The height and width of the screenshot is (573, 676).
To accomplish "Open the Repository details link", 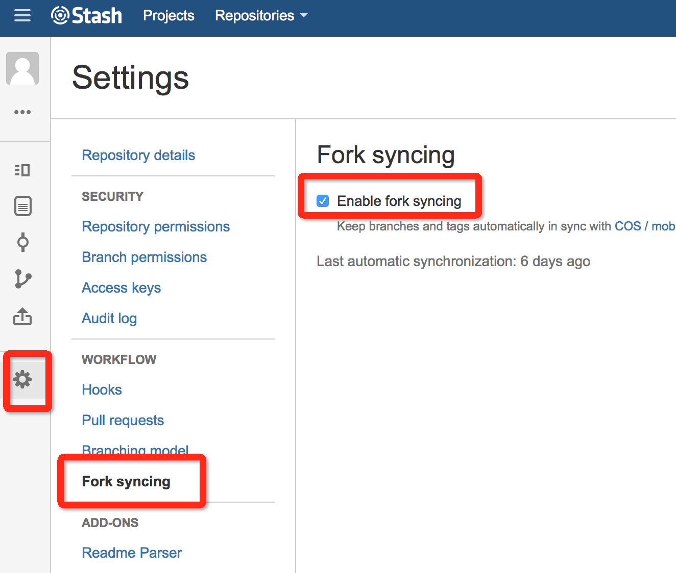I will tap(138, 155).
